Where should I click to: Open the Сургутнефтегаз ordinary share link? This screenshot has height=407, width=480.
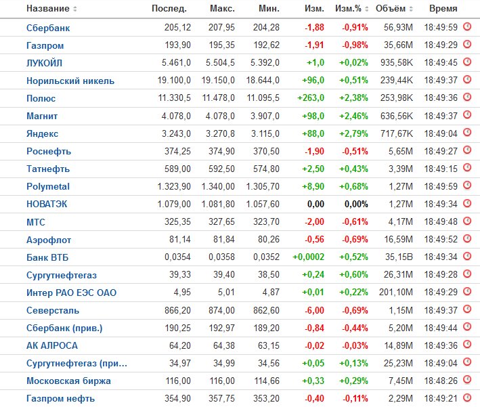(62, 275)
